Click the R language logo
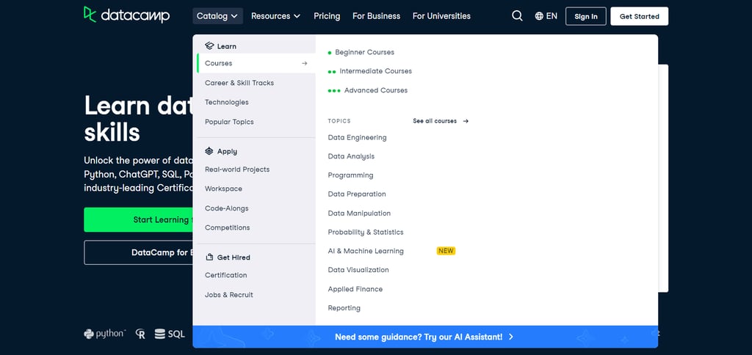Image resolution: width=752 pixels, height=355 pixels. [140, 334]
